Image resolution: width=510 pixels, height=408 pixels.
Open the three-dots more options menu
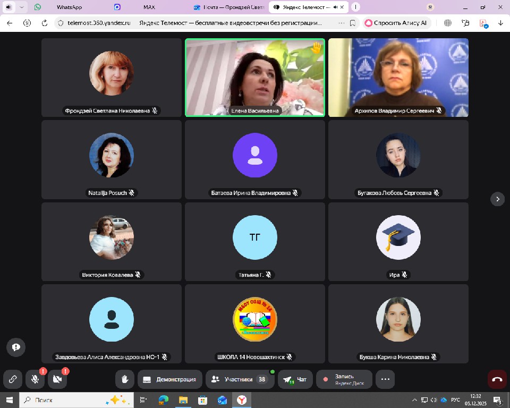pyautogui.click(x=385, y=379)
